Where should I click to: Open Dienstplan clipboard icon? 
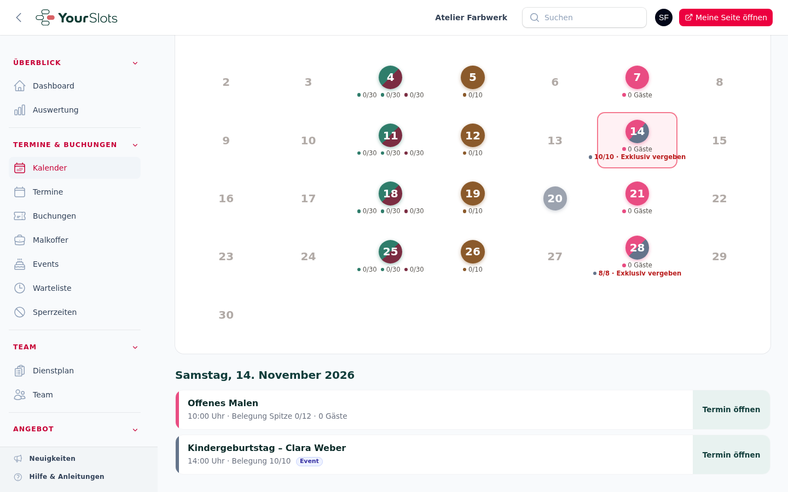[20, 371]
